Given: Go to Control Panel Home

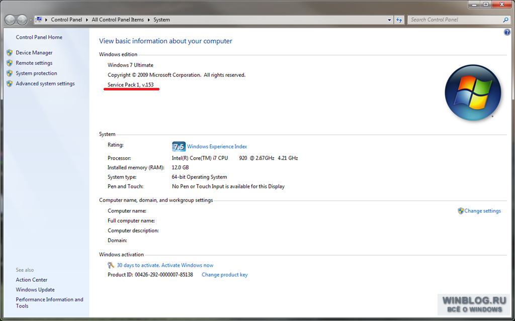Looking at the screenshot, I should point(39,37).
